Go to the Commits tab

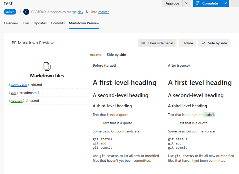58,23
